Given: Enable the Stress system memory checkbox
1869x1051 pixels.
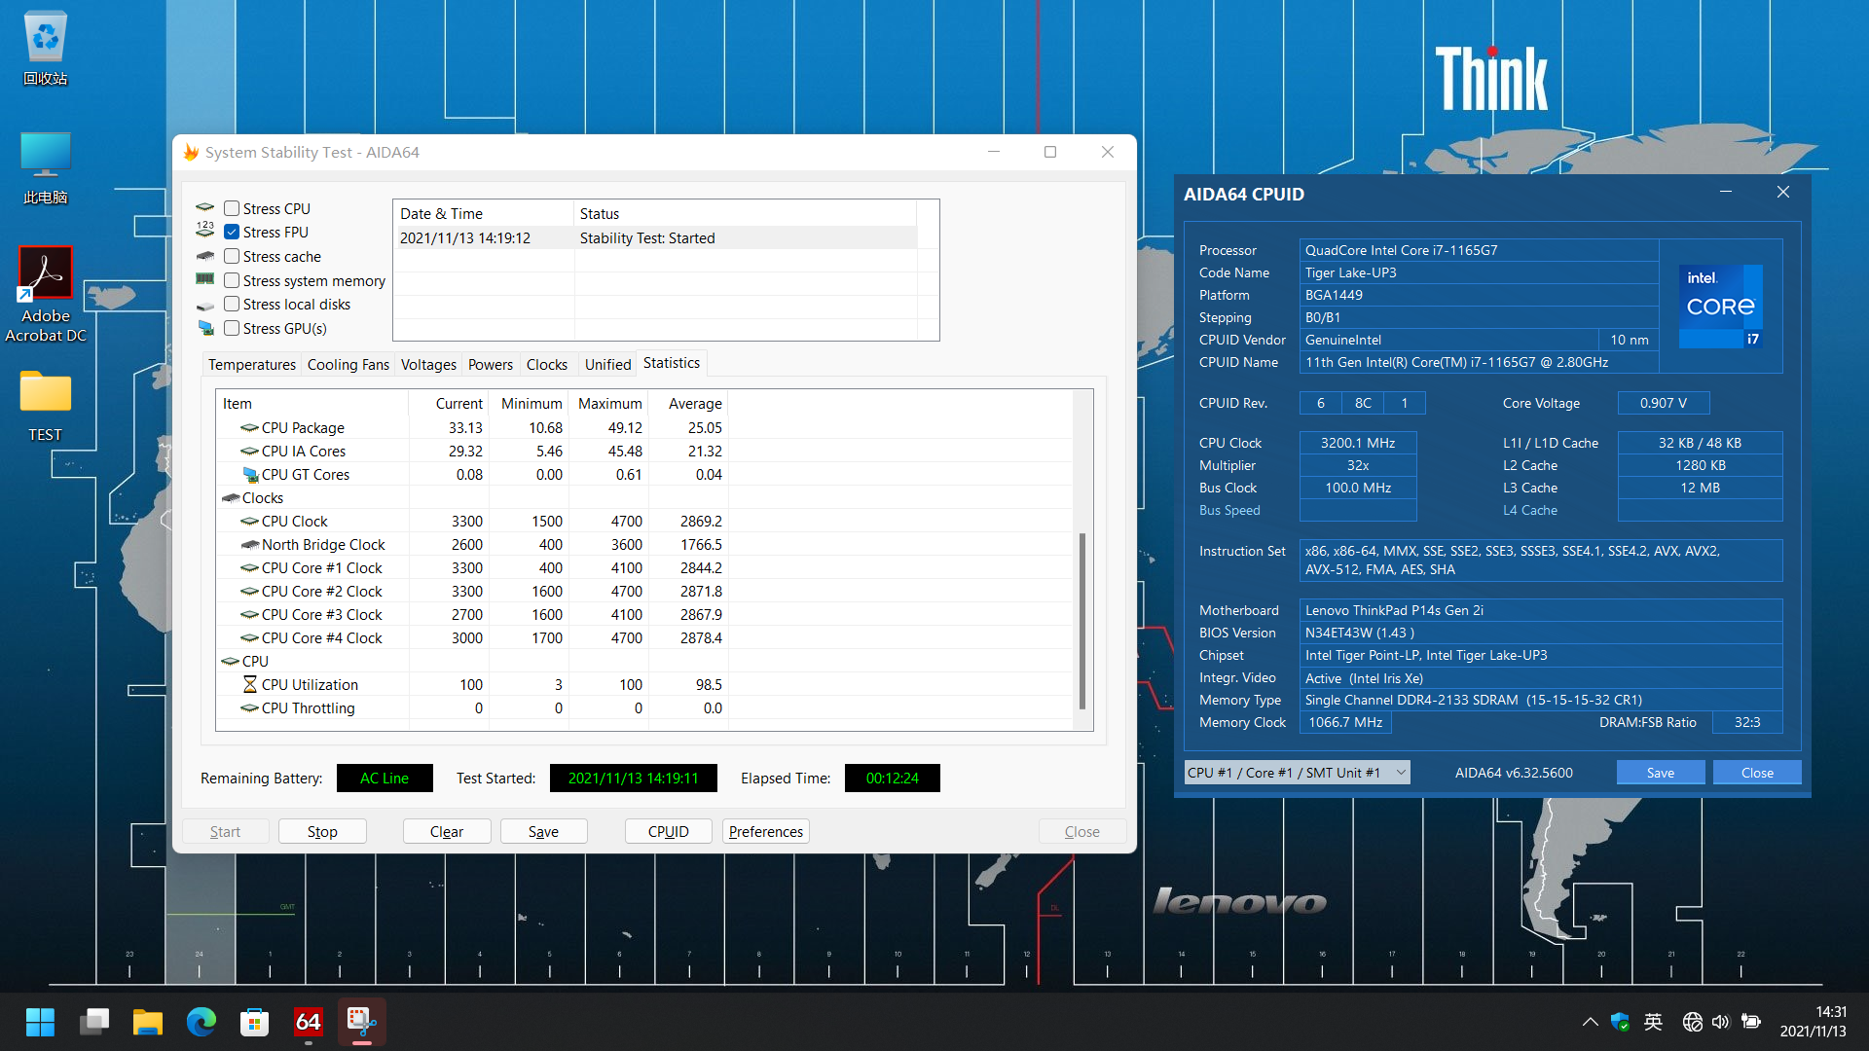Looking at the screenshot, I should [x=232, y=280].
